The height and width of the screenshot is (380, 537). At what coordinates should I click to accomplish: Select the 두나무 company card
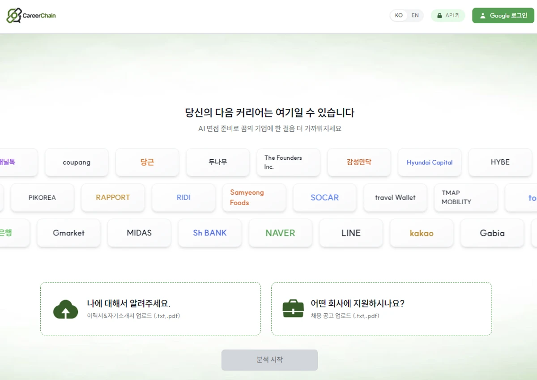point(218,162)
